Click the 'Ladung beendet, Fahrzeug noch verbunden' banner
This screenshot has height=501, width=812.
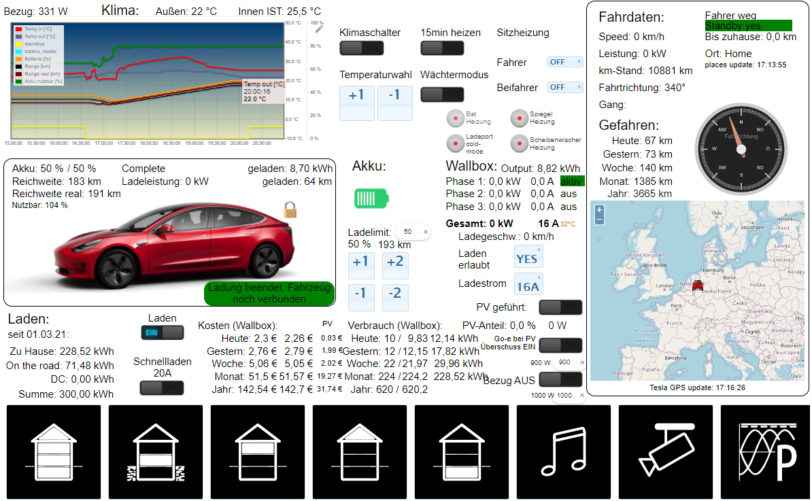pos(269,294)
